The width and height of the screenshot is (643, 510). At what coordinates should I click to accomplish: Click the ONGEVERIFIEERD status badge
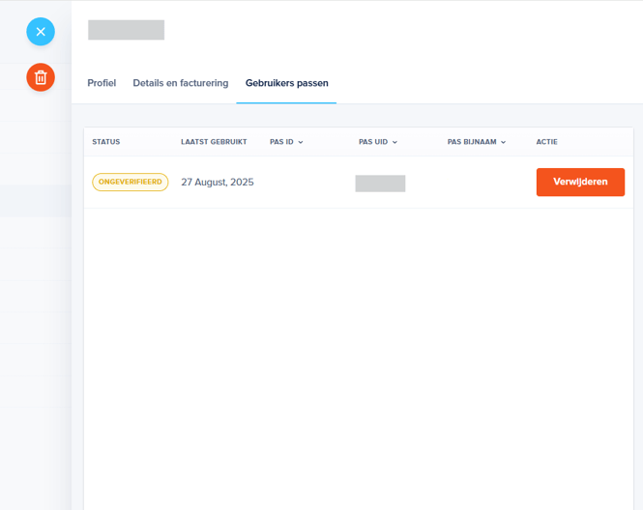pyautogui.click(x=130, y=182)
